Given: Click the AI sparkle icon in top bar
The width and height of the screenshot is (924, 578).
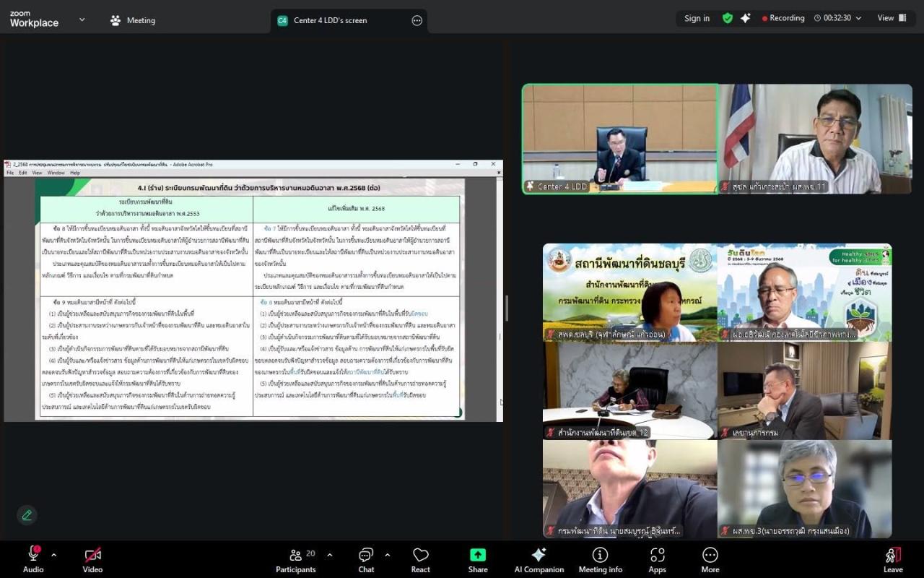Looking at the screenshot, I should click(746, 18).
